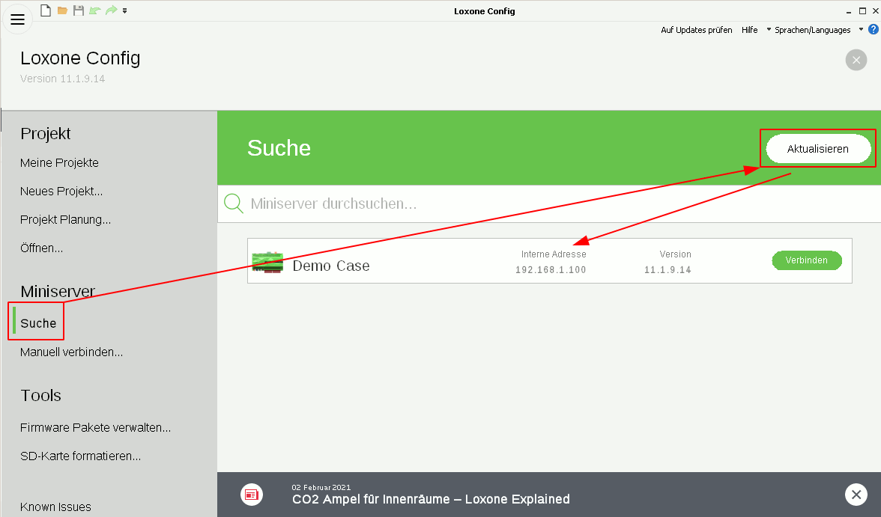Click the 02 Februar 2021 news date
Screen dimensions: 881x517
pos(321,487)
